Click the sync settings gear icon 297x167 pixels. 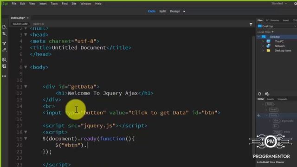(296, 4)
